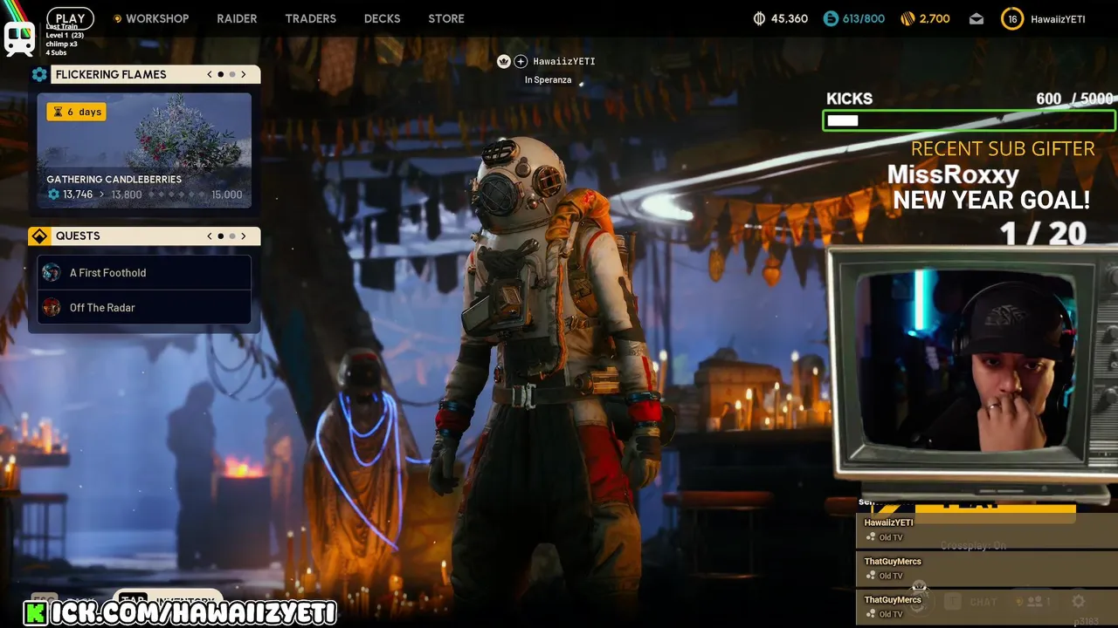Click the Flickering Flames gear icon
Screen dimensions: 1118x628
coord(39,74)
